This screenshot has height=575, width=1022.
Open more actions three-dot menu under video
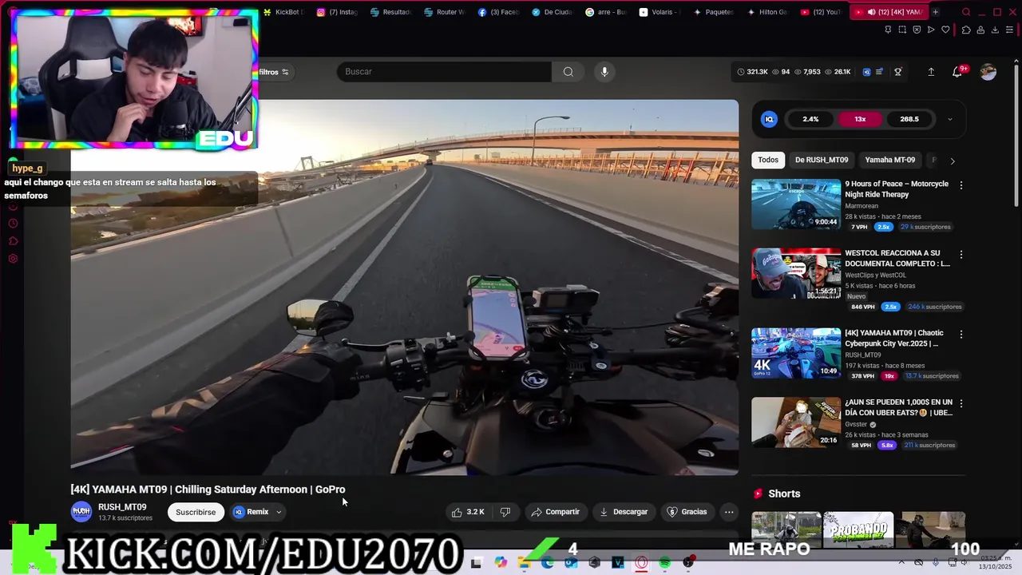[x=728, y=512]
